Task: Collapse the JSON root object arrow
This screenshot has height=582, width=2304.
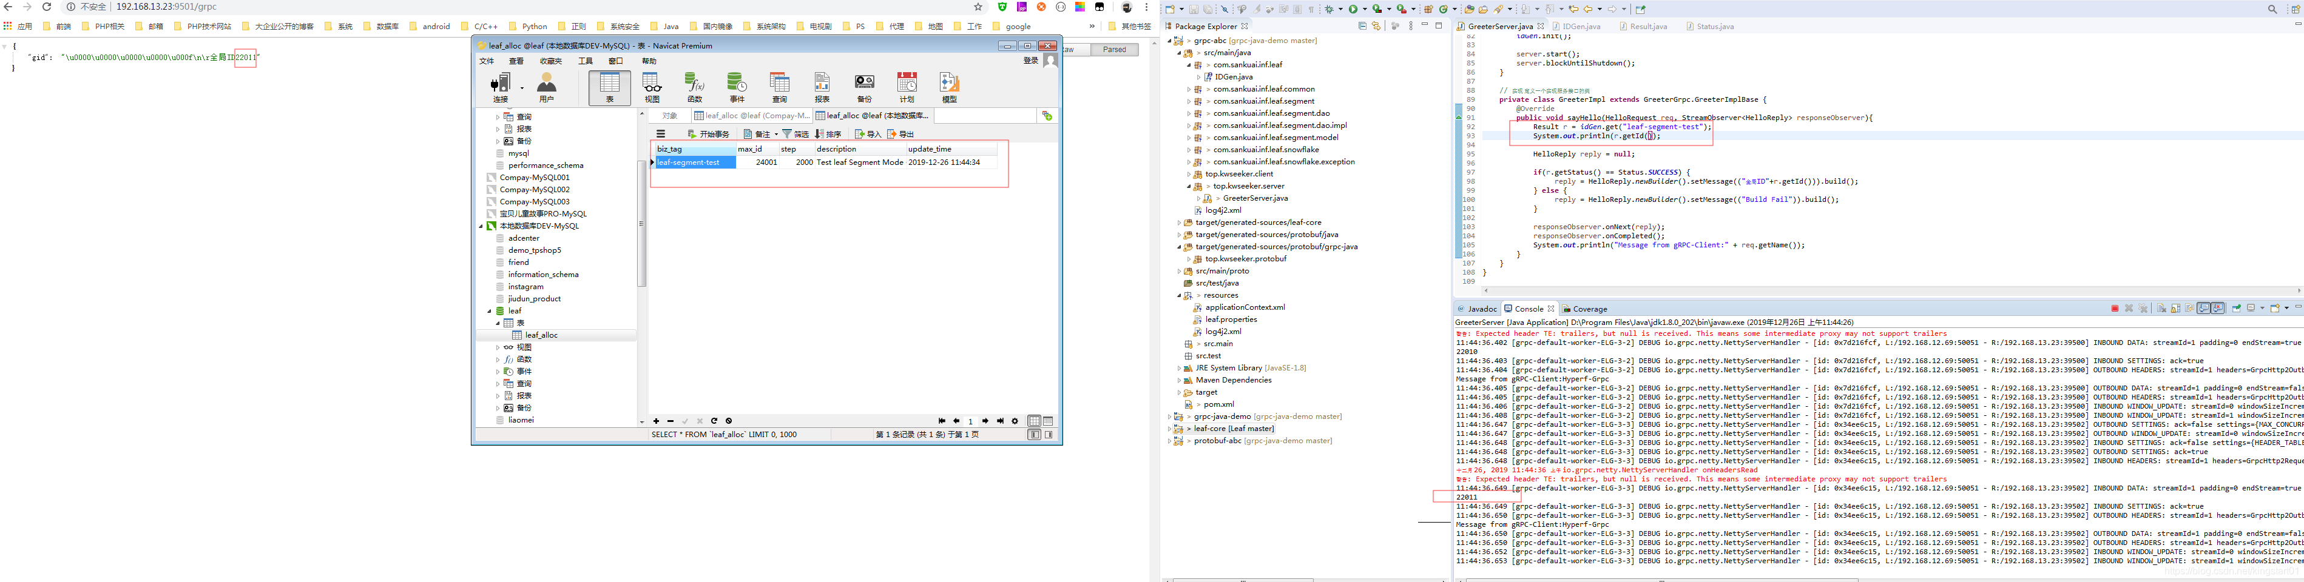Action: (x=5, y=45)
